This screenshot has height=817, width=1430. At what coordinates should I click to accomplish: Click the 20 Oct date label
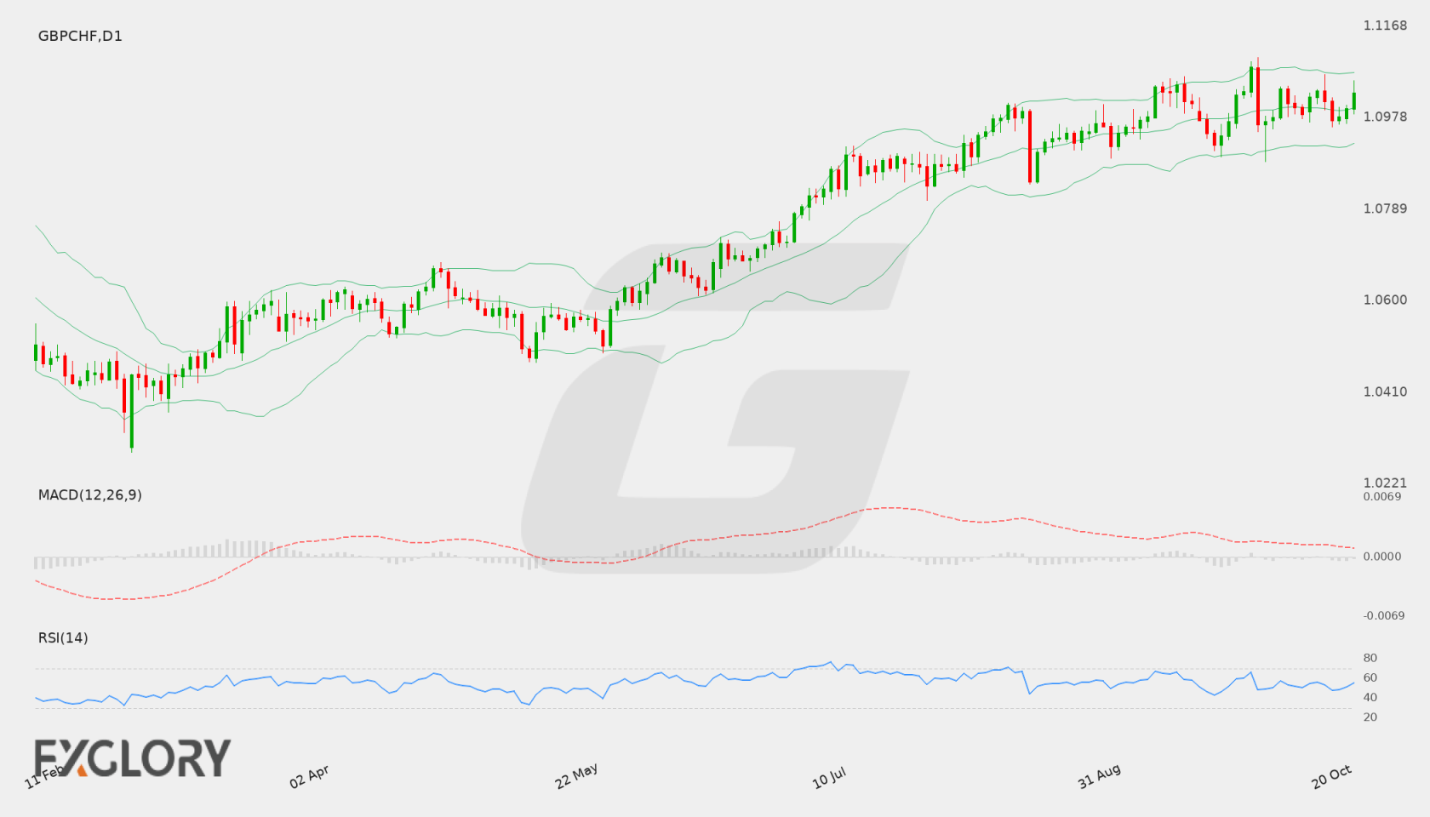tap(1332, 776)
